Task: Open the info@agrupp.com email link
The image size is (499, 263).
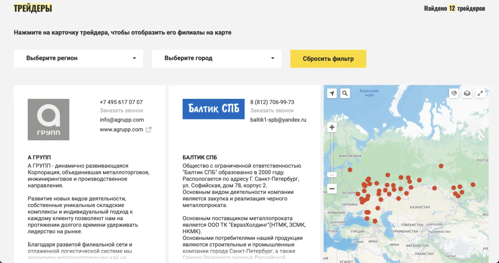Action: click(x=122, y=120)
